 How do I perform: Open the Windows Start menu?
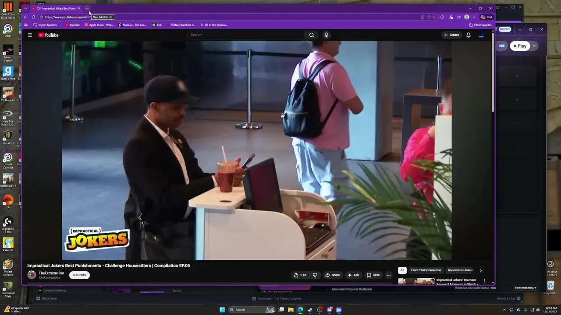click(x=222, y=310)
